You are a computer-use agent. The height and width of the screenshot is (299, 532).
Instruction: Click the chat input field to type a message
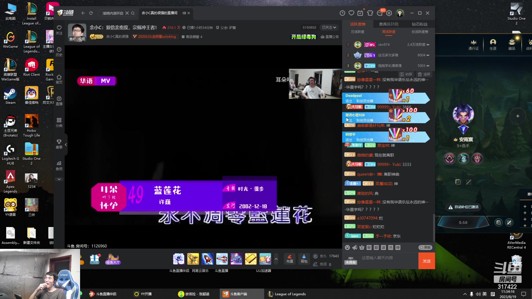(x=388, y=257)
